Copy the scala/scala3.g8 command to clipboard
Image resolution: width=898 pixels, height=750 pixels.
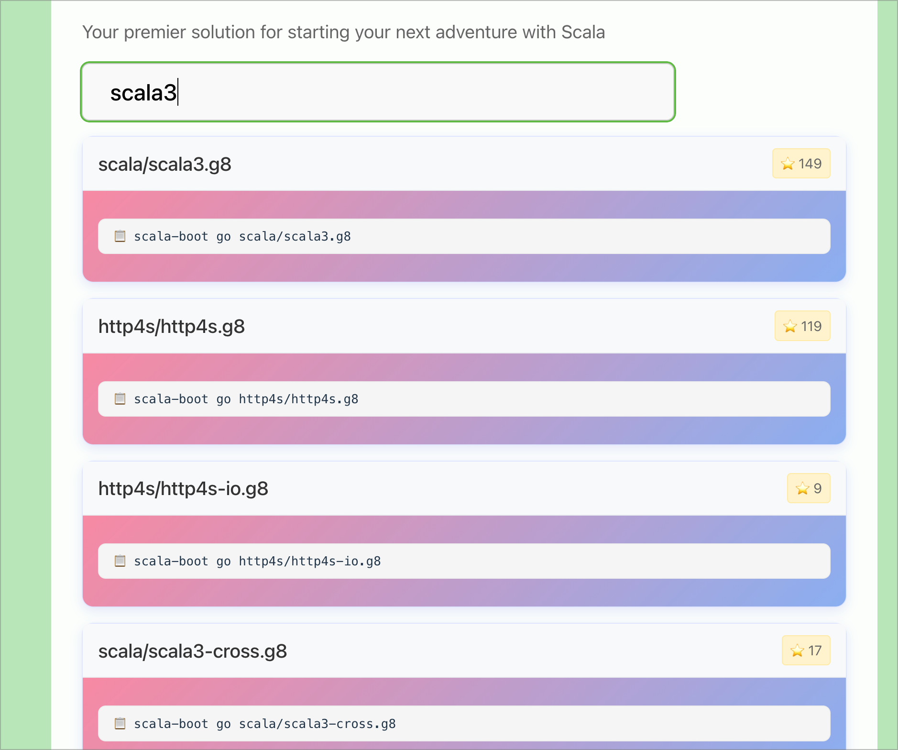click(120, 236)
